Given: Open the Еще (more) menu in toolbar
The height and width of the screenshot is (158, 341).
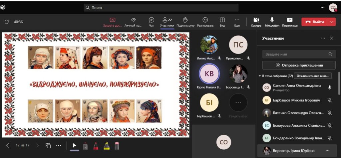Looking at the screenshot, I should click(237, 20).
